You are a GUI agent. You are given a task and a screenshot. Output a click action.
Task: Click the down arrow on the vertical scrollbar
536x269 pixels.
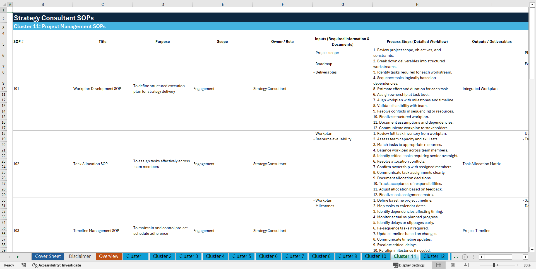532,250
